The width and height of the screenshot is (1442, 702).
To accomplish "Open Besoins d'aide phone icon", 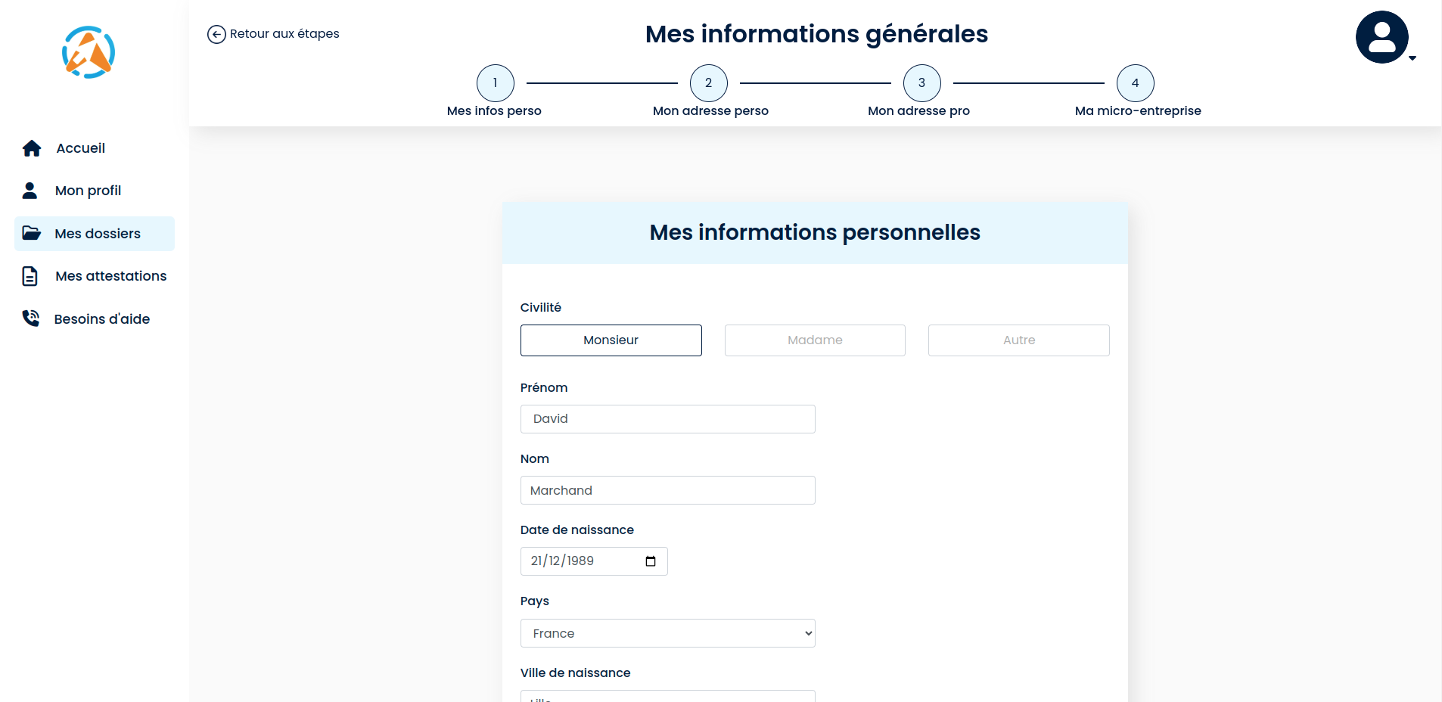I will pyautogui.click(x=30, y=318).
